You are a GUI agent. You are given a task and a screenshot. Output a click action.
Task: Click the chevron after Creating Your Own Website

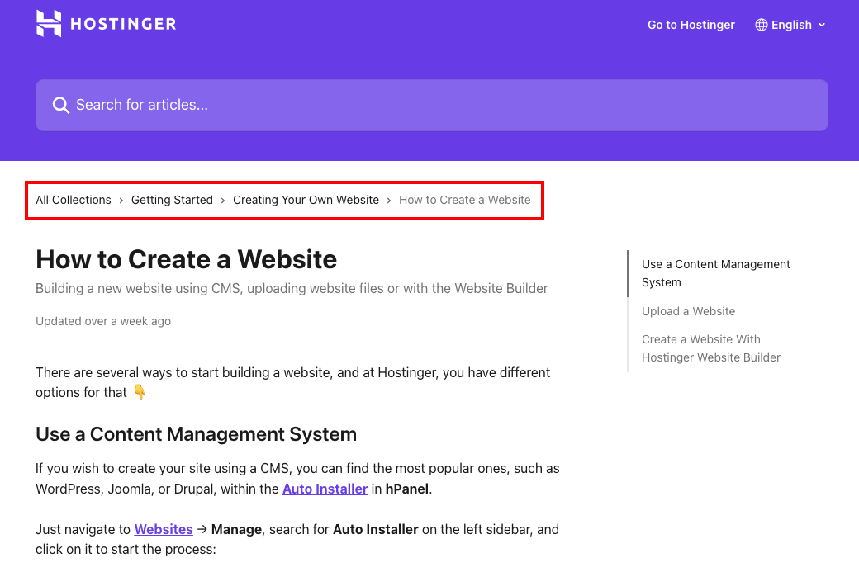tap(389, 201)
